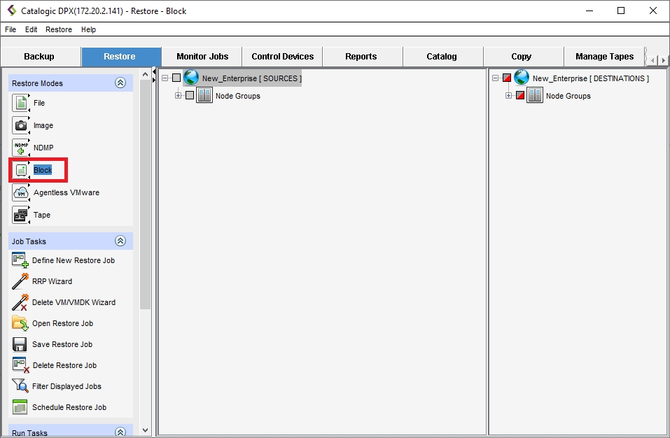
Task: Click the Define New Restore Job icon
Action: click(x=20, y=260)
